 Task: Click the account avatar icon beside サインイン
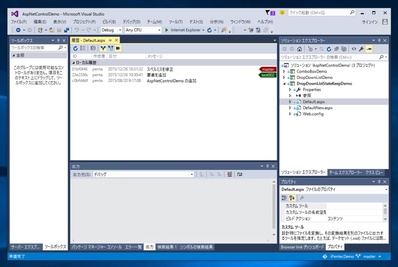click(385, 22)
